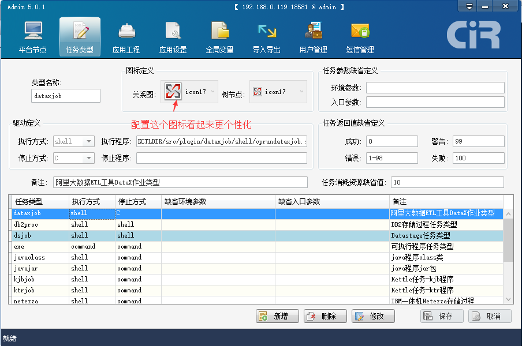The height and width of the screenshot is (346, 522).
Task: Click the 备注 remark input field
Action: tap(180, 182)
